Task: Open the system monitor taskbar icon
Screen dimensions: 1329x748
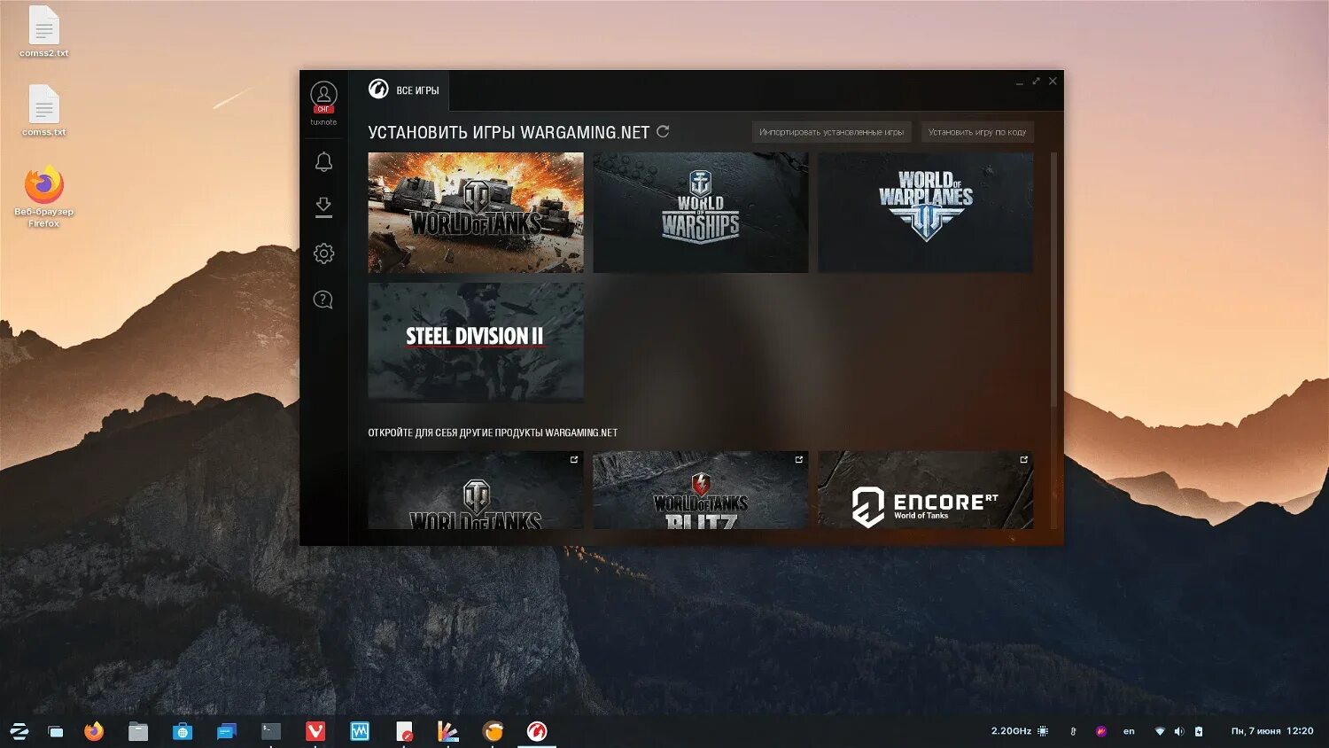Action: point(360,731)
